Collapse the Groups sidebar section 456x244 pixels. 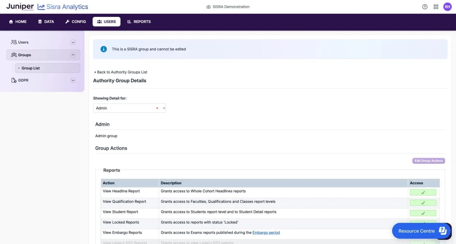(73, 55)
